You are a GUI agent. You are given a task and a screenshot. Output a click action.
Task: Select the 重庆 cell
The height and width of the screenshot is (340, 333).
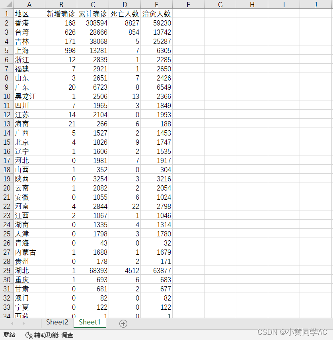pos(29,280)
